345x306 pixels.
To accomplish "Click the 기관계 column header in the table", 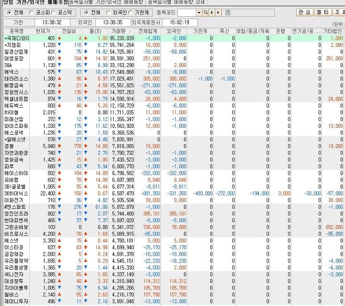I will 200,31.
